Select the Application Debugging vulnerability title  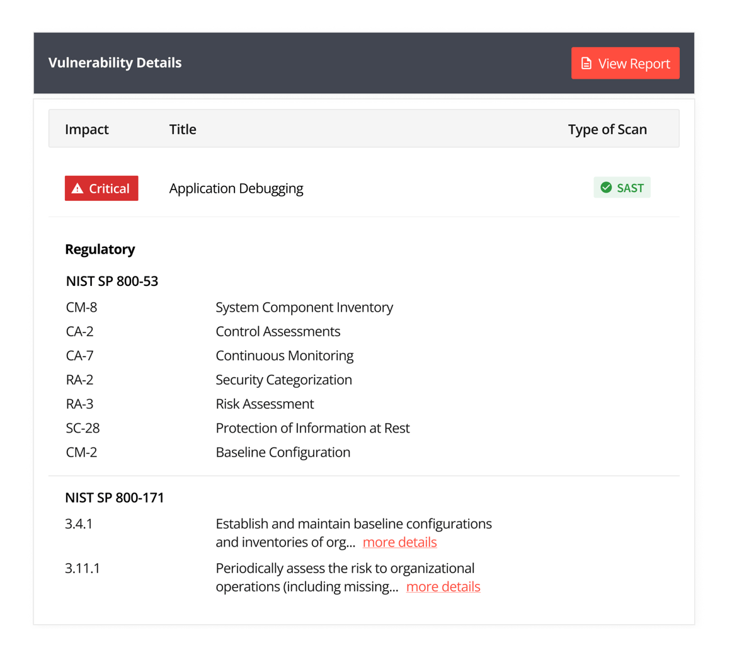[x=236, y=188]
